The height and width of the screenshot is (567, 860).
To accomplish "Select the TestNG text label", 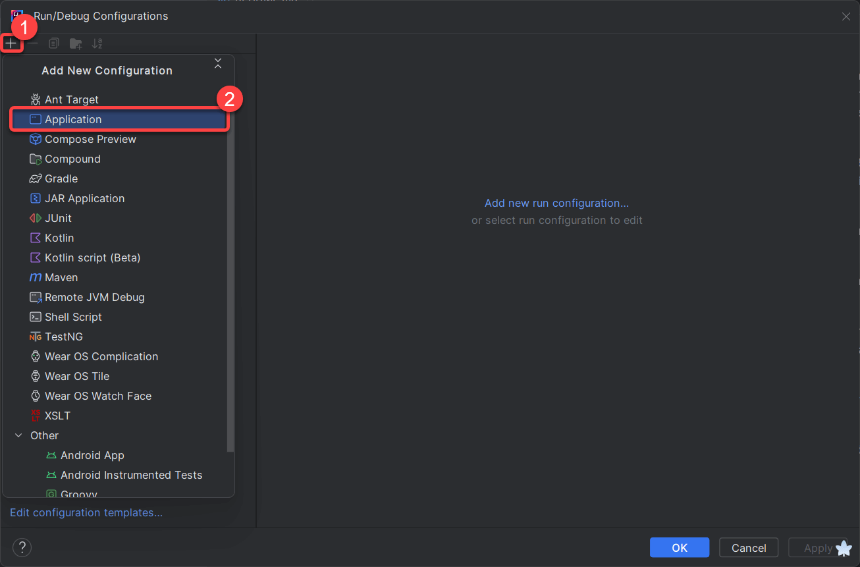I will 64,337.
